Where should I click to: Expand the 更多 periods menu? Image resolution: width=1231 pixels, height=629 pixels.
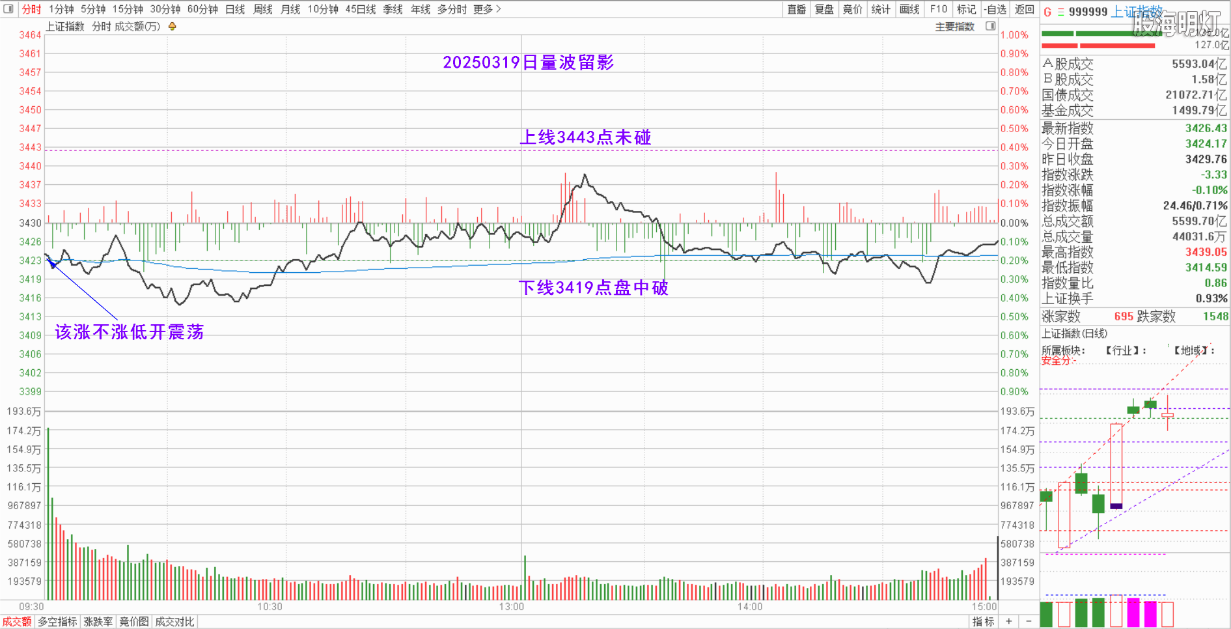pyautogui.click(x=487, y=9)
